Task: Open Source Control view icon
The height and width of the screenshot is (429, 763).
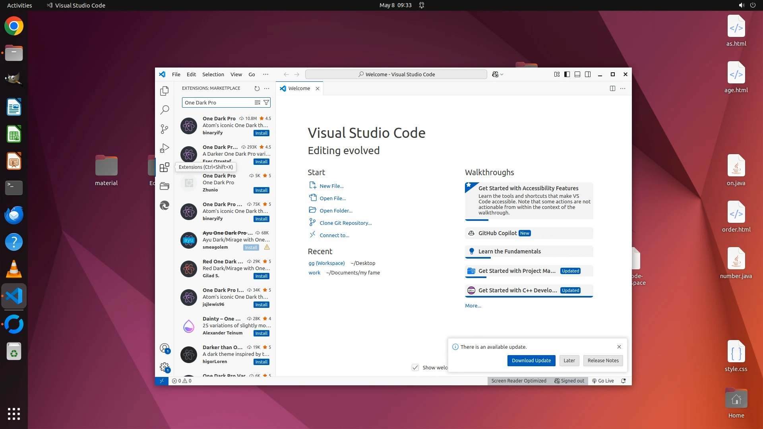Action: coord(165,129)
